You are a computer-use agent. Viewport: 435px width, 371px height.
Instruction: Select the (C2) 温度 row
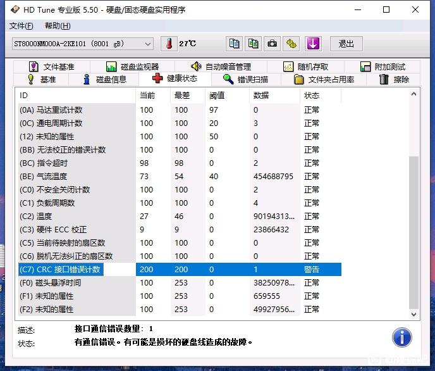(180, 217)
